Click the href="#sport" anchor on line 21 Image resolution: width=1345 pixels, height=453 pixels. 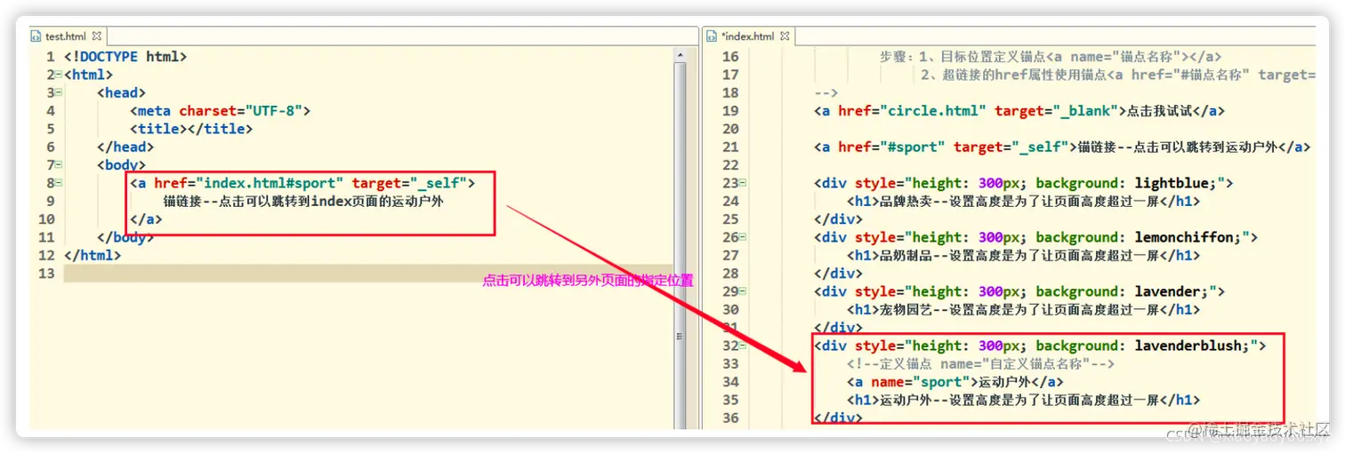pyautogui.click(x=1062, y=147)
